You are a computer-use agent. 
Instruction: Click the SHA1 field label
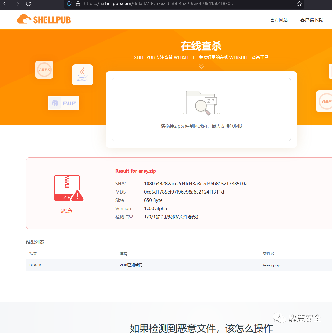[x=121, y=184]
